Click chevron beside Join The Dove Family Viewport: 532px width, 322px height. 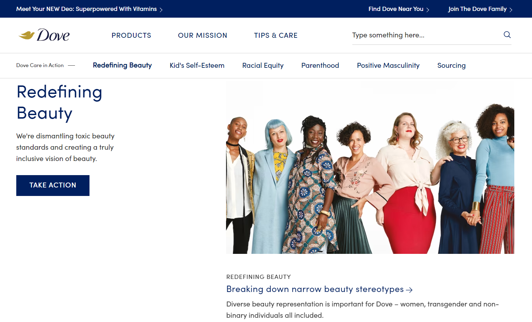[511, 10]
